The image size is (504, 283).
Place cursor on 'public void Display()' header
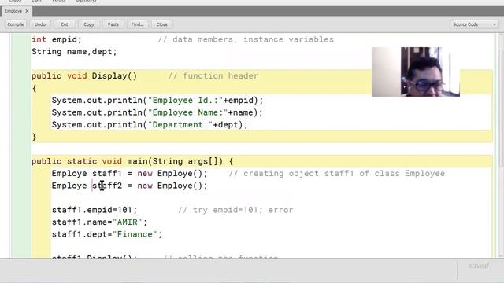84,76
